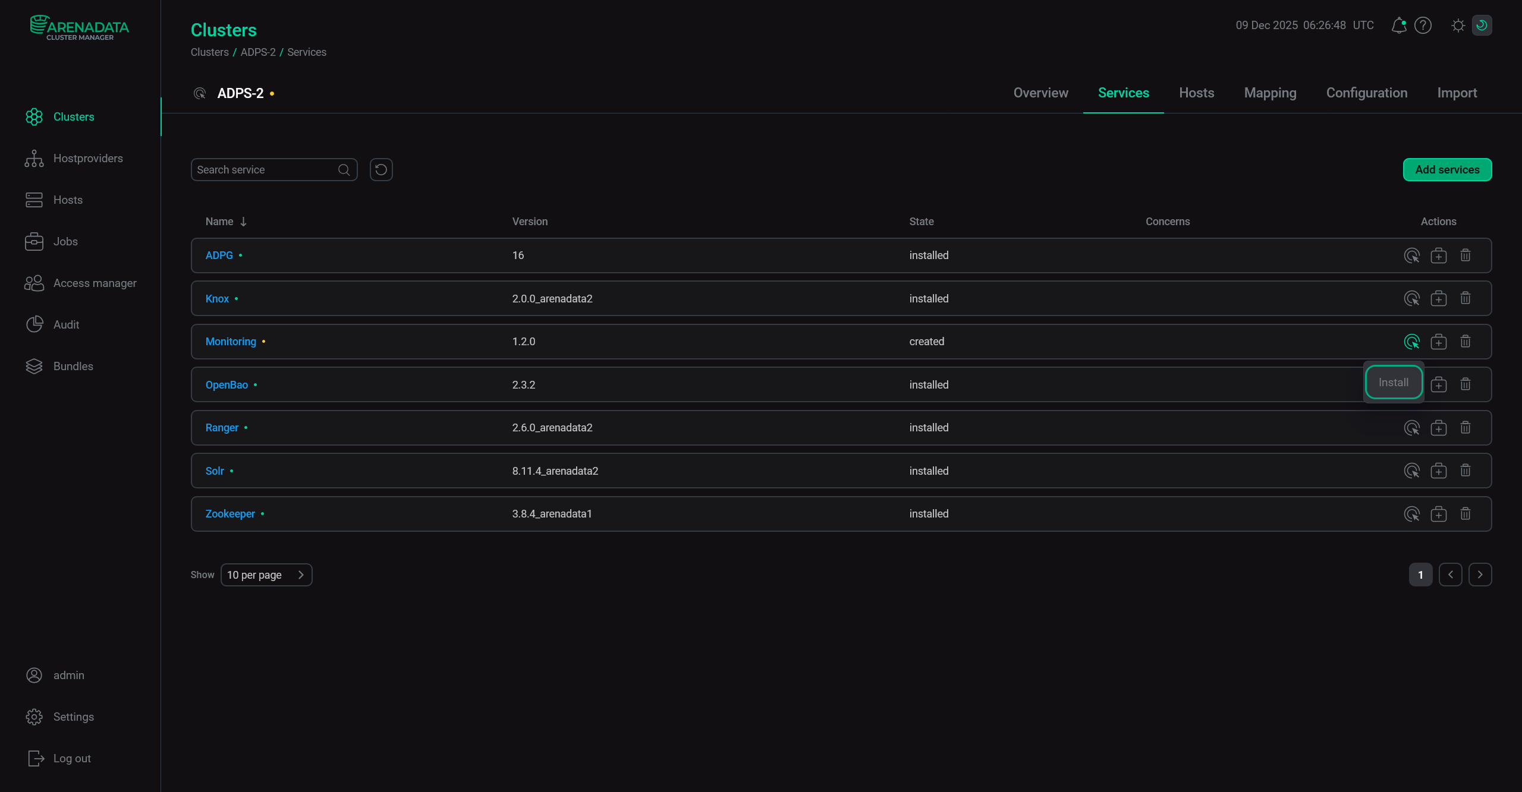Switch to light theme sun icon
Image resolution: width=1522 pixels, height=792 pixels.
click(x=1458, y=26)
